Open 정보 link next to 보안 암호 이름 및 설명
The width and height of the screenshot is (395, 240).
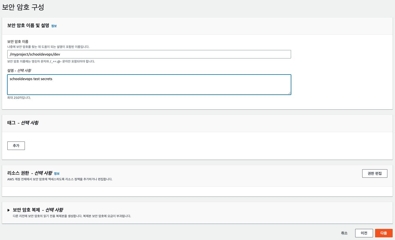pos(54,26)
